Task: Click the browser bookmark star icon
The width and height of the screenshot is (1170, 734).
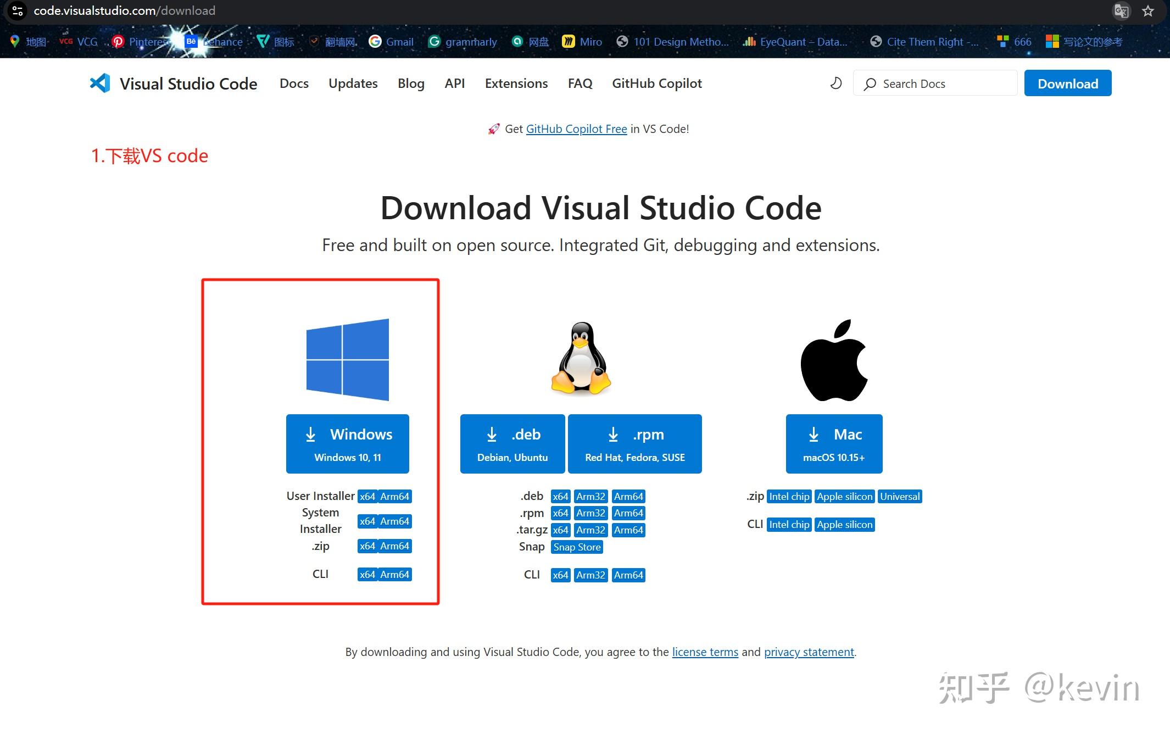Action: tap(1148, 11)
